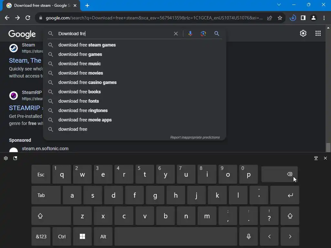Tap the Esc key on touch keyboard
This screenshot has height=248, width=331.
tap(41, 174)
